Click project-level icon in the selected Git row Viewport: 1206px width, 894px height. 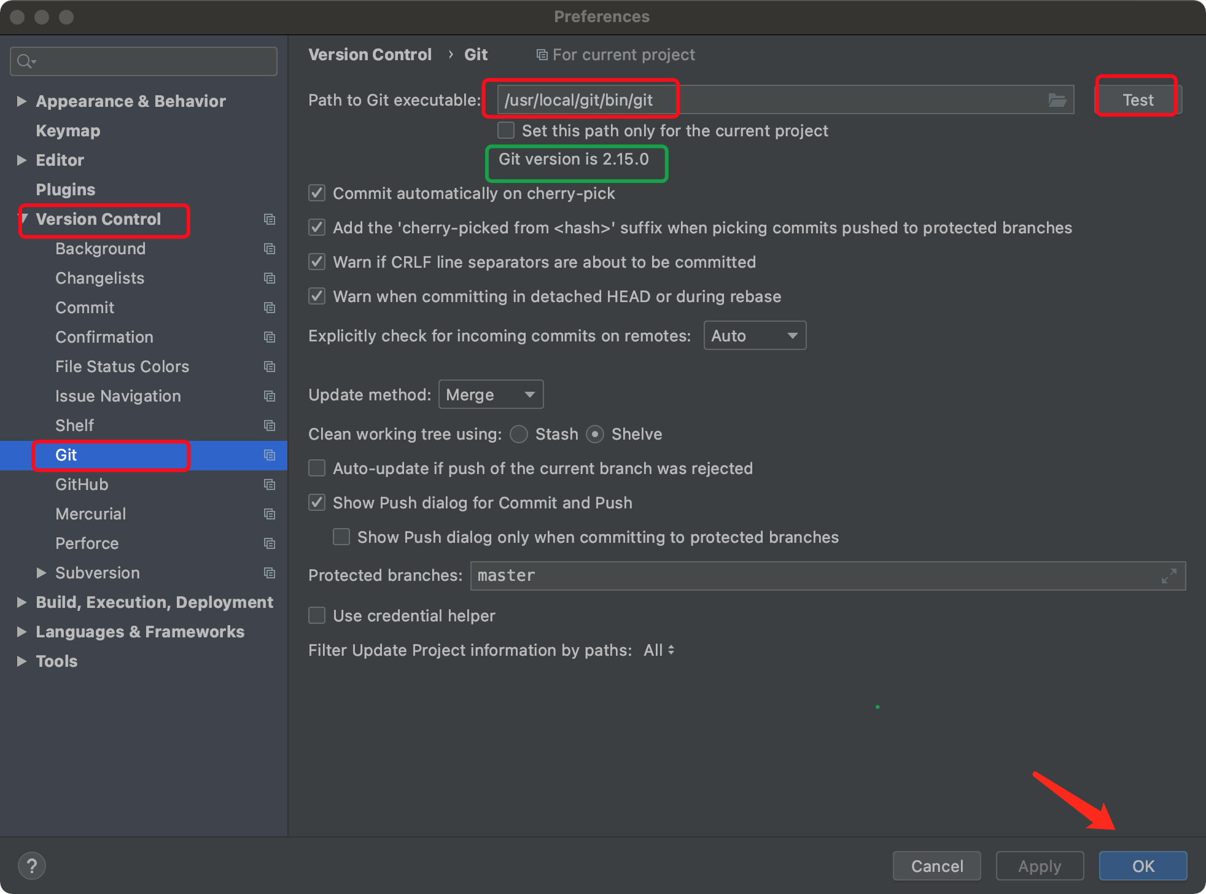pos(269,455)
